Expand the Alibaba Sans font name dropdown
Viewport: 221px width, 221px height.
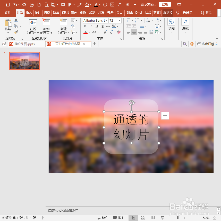(107, 20)
